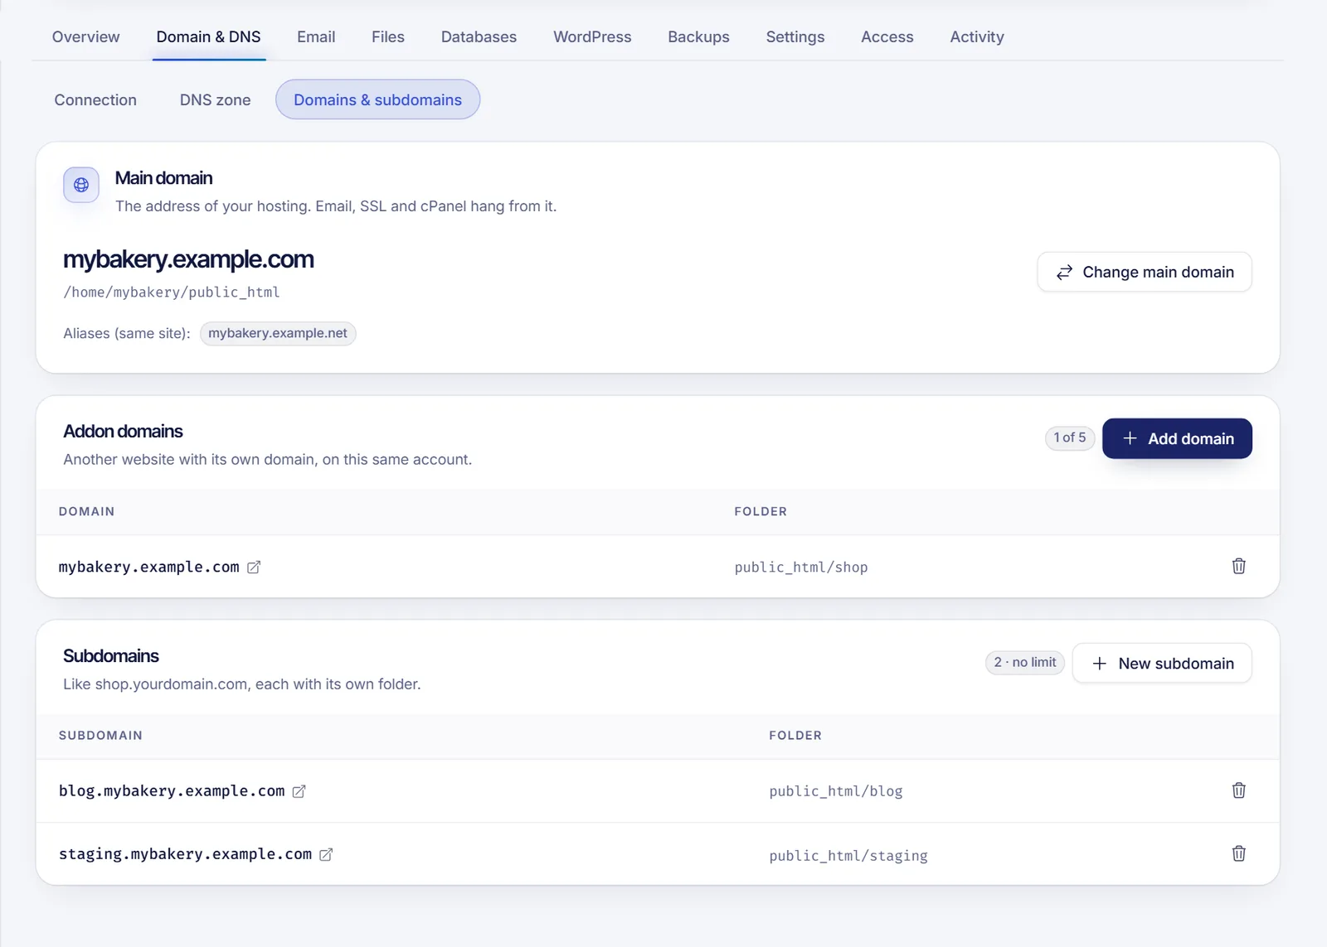Image resolution: width=1327 pixels, height=947 pixels.
Task: Click the '2 · no limit' subdomain badge
Action: [x=1025, y=662]
